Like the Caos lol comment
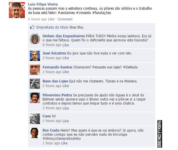 [x=65, y=121]
